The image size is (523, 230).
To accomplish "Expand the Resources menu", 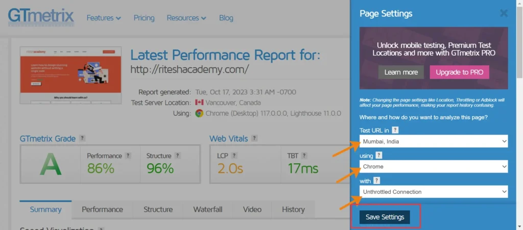I will coord(186,18).
